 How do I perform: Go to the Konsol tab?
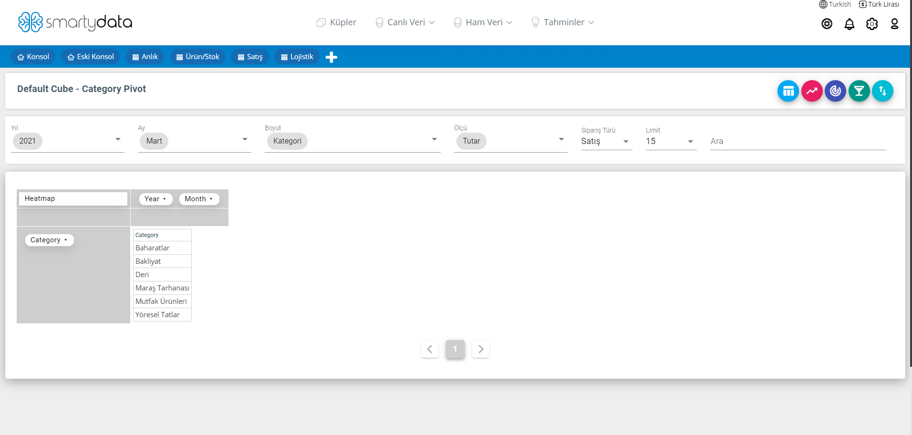(x=33, y=57)
